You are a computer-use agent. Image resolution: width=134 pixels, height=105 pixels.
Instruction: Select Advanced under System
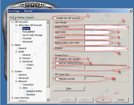23,78
